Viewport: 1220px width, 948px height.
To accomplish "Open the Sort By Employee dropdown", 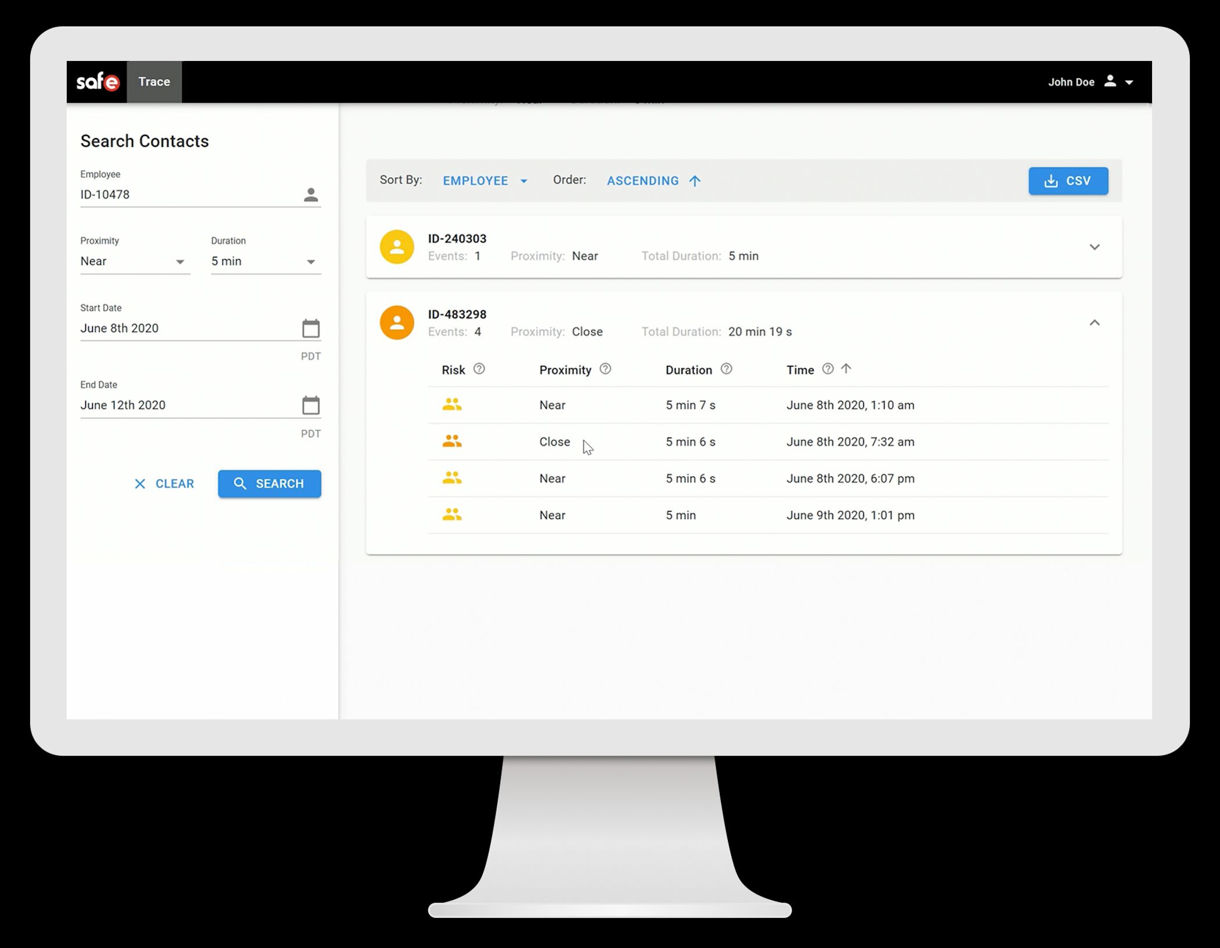I will (x=485, y=180).
